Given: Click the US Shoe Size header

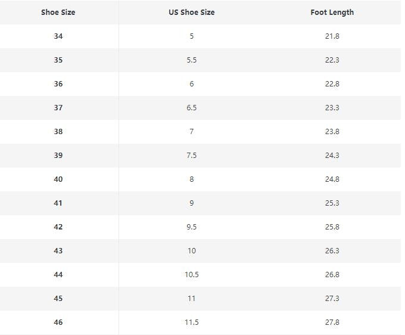Looking at the screenshot, I should (x=192, y=13).
